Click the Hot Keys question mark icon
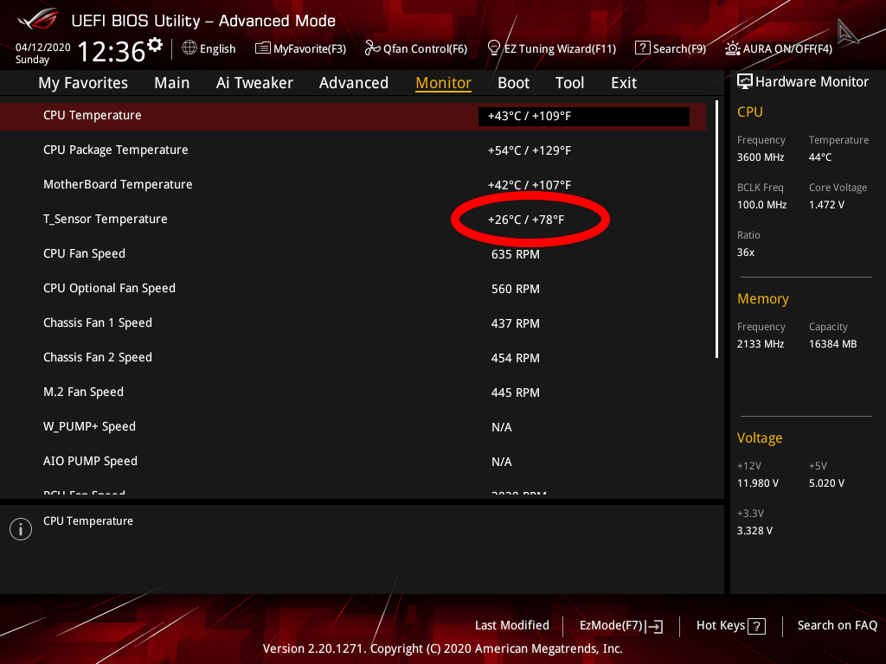Screen dimensions: 886x664 (x=756, y=626)
